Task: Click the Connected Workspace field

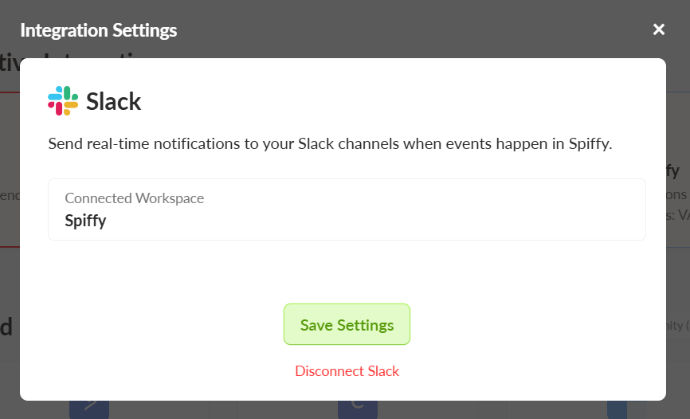Action: click(x=347, y=209)
